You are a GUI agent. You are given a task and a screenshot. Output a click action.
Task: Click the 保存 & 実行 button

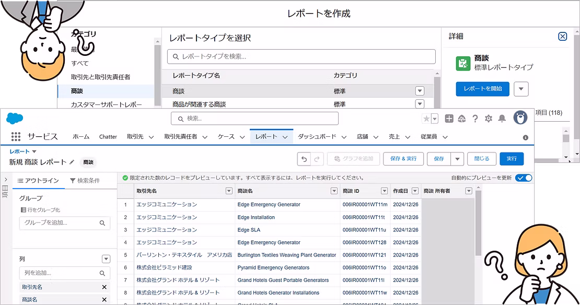pos(403,159)
